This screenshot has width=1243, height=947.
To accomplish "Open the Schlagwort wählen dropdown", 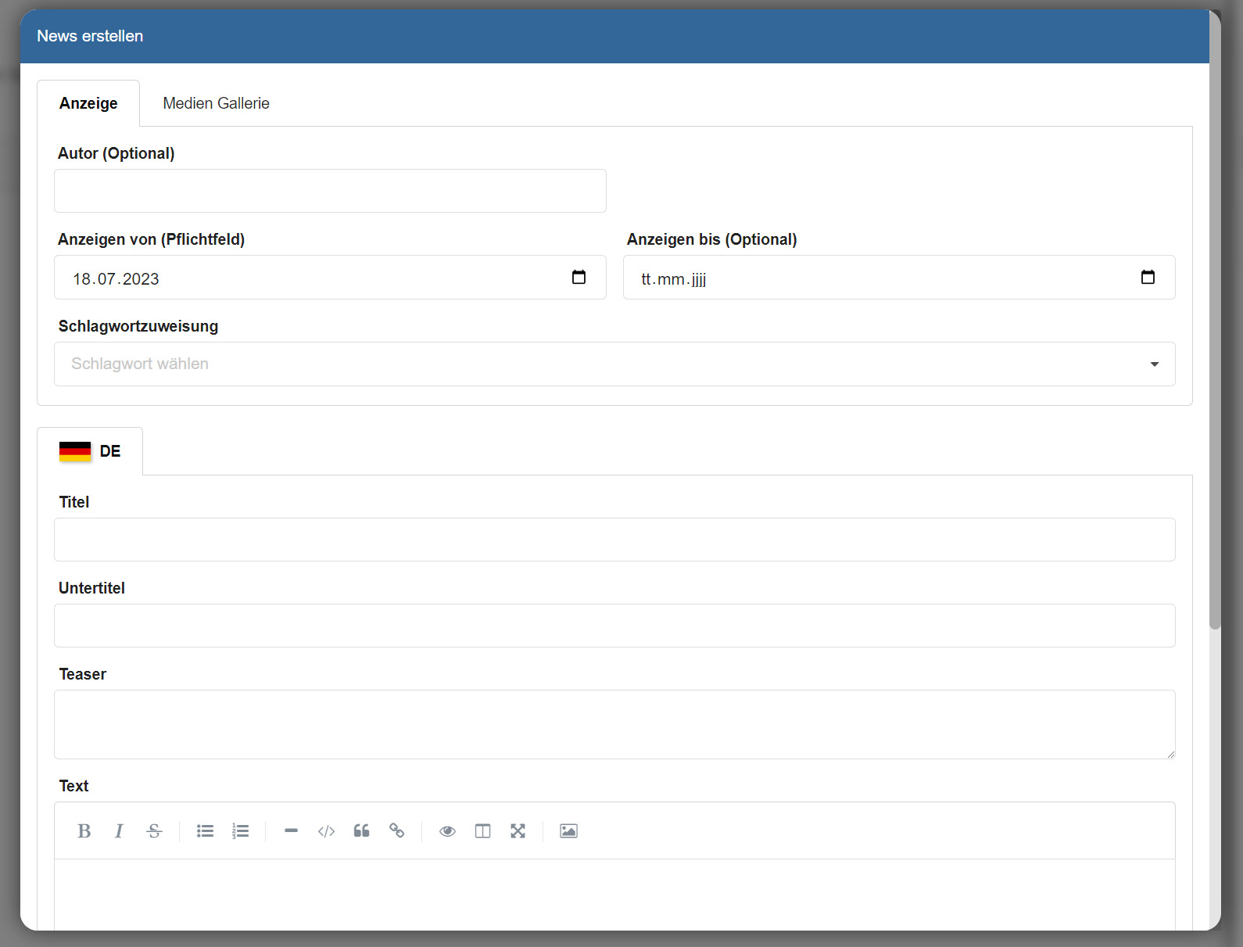I will pyautogui.click(x=614, y=364).
